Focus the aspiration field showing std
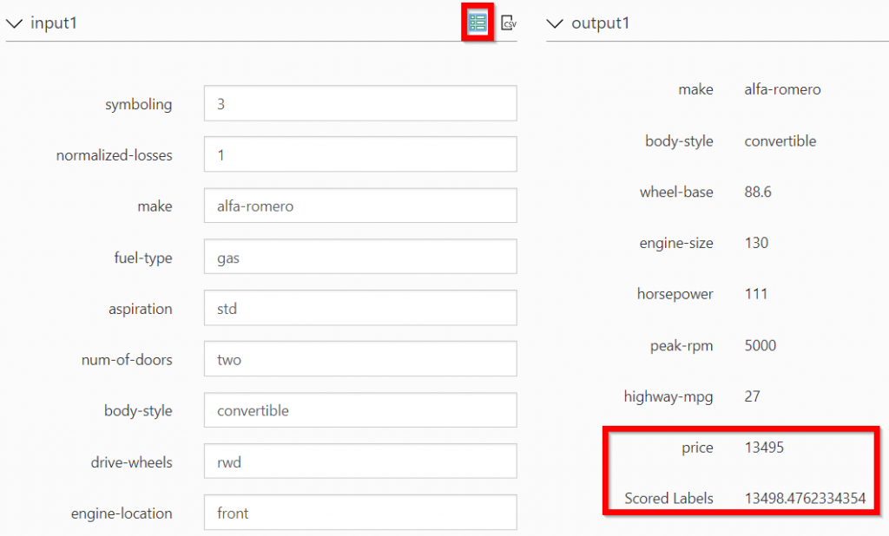889x536 pixels. (x=360, y=308)
